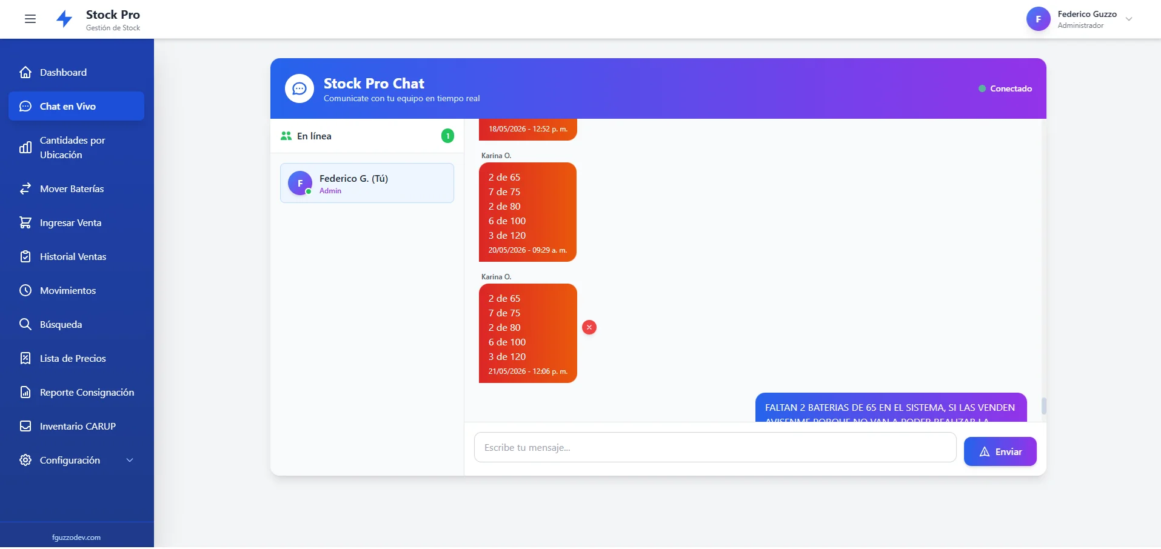Click the Karina O. message dated 21/05/2026
The width and height of the screenshot is (1161, 549).
528,333
